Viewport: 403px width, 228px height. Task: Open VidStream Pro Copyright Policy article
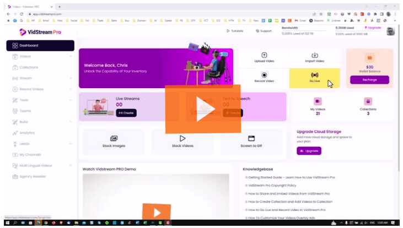pyautogui.click(x=272, y=186)
